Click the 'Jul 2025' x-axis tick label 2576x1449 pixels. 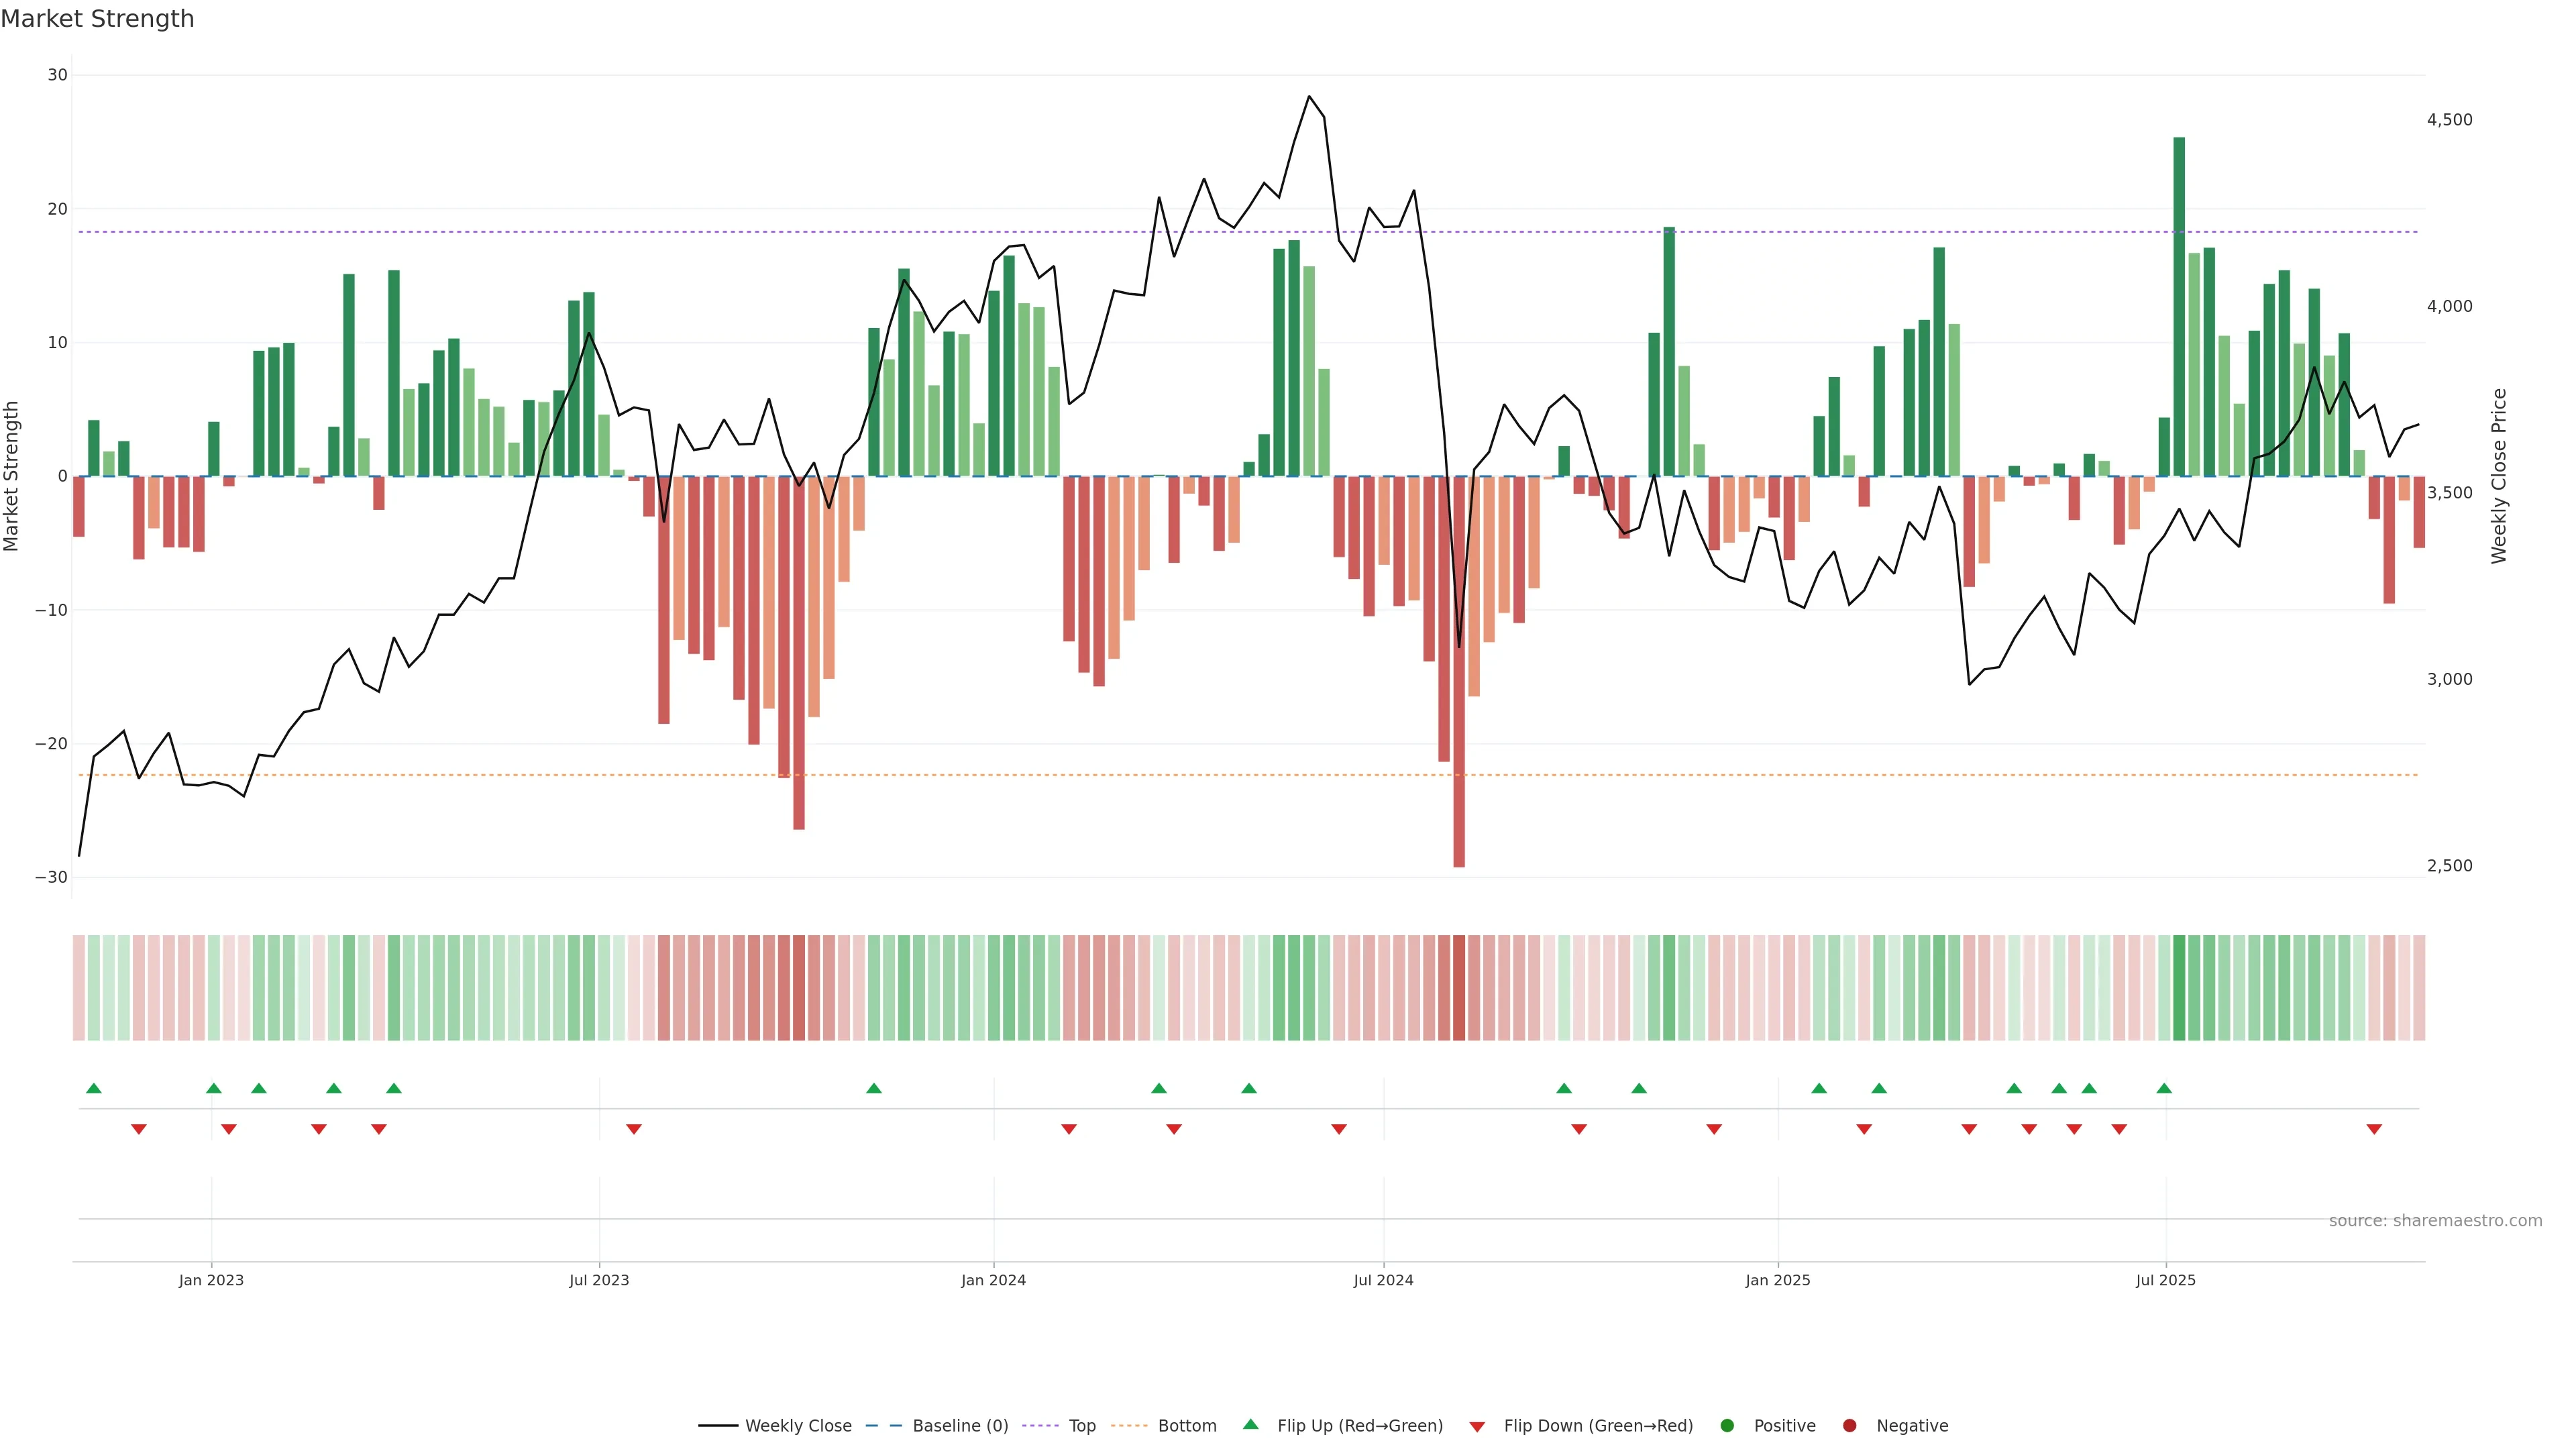[2165, 1280]
